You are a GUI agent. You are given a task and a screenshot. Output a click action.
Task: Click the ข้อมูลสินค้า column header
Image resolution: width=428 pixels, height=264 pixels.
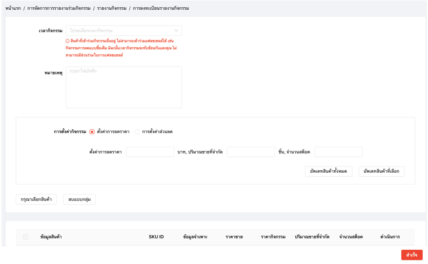coord(51,237)
